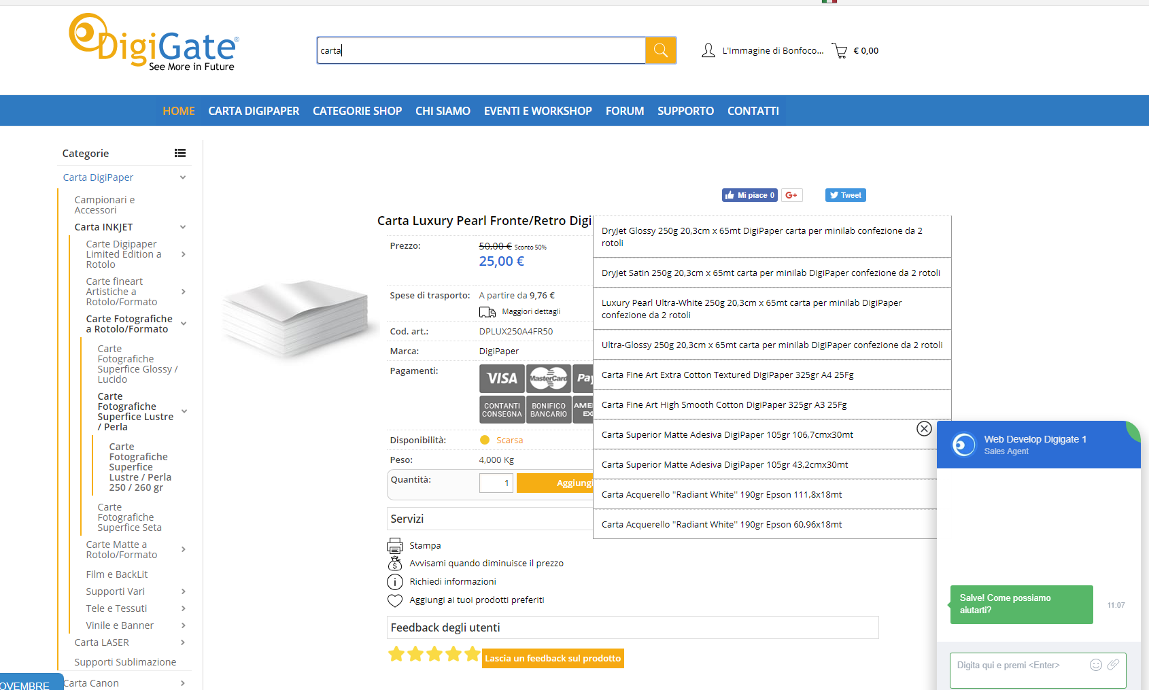1149x690 pixels.
Task: Choose Contanti Consegna payment badge
Action: pyautogui.click(x=502, y=410)
